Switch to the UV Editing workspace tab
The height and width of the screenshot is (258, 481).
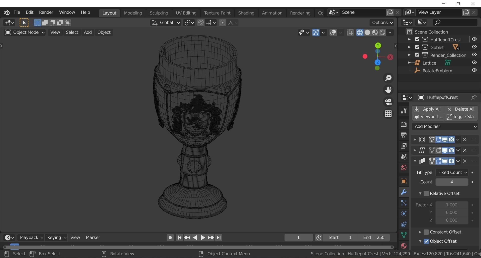coord(186,13)
